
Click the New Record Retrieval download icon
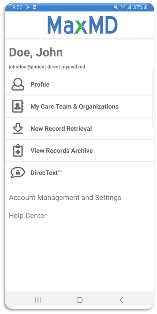[17, 128]
